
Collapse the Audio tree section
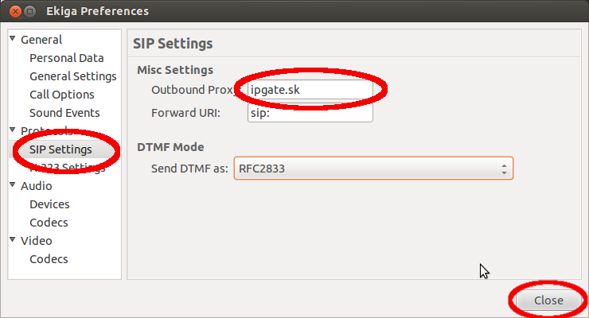[x=13, y=185]
